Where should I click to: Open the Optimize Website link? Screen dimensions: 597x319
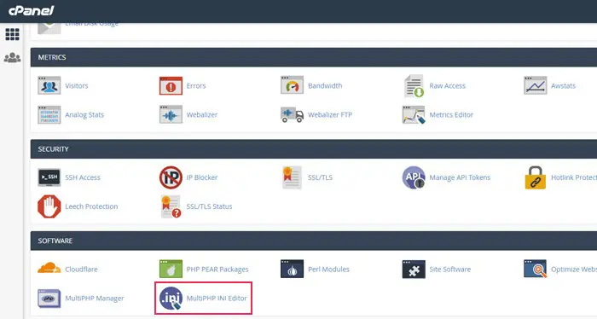pyautogui.click(x=574, y=270)
